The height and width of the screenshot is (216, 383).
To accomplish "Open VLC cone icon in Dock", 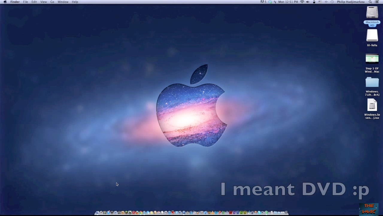I will [x=212, y=212].
